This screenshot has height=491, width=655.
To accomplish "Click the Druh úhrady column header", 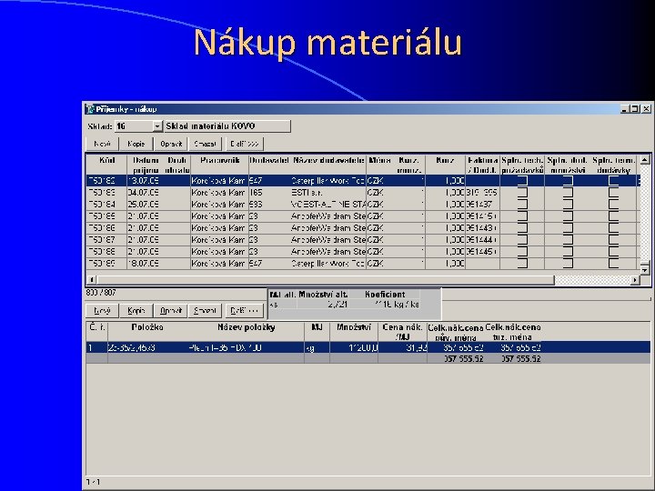I will pyautogui.click(x=177, y=165).
